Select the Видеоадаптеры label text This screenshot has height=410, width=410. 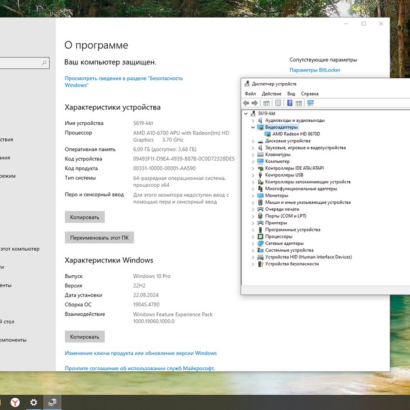point(281,127)
